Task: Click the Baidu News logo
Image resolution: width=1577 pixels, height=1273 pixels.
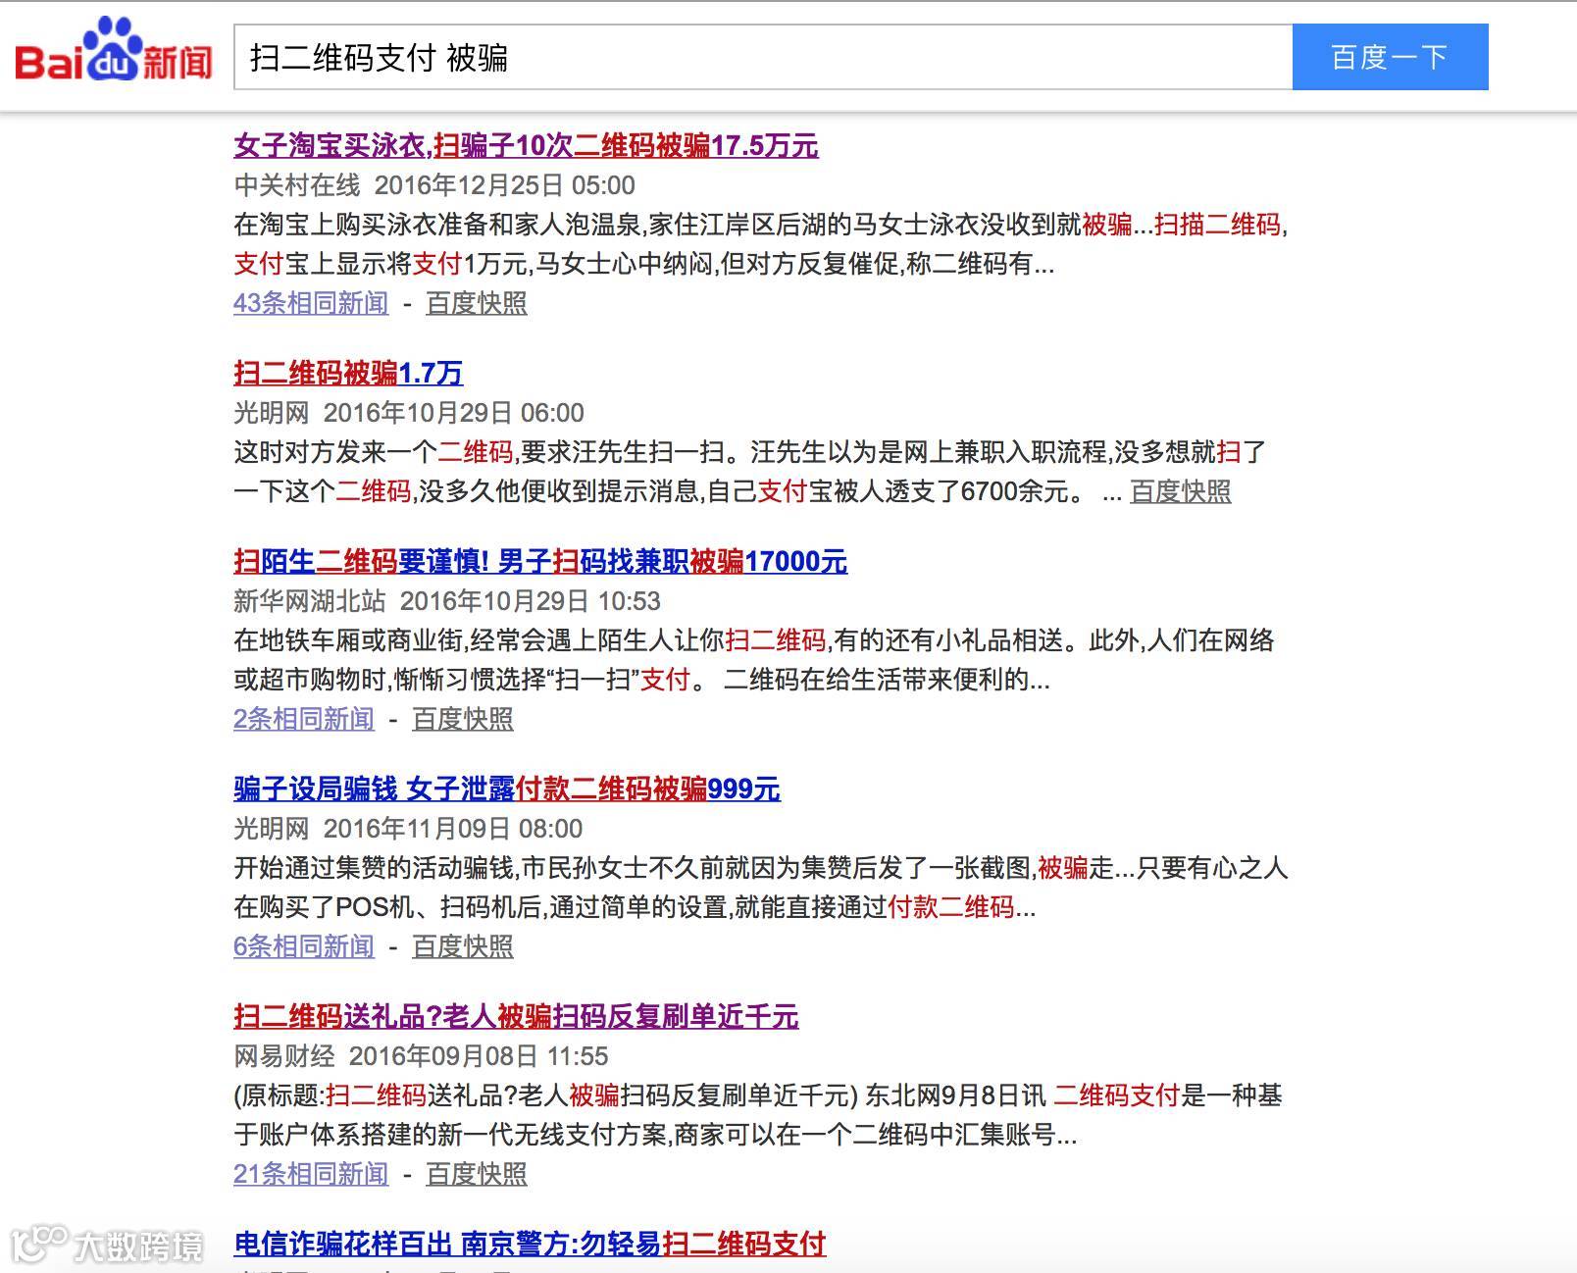Action: (114, 51)
